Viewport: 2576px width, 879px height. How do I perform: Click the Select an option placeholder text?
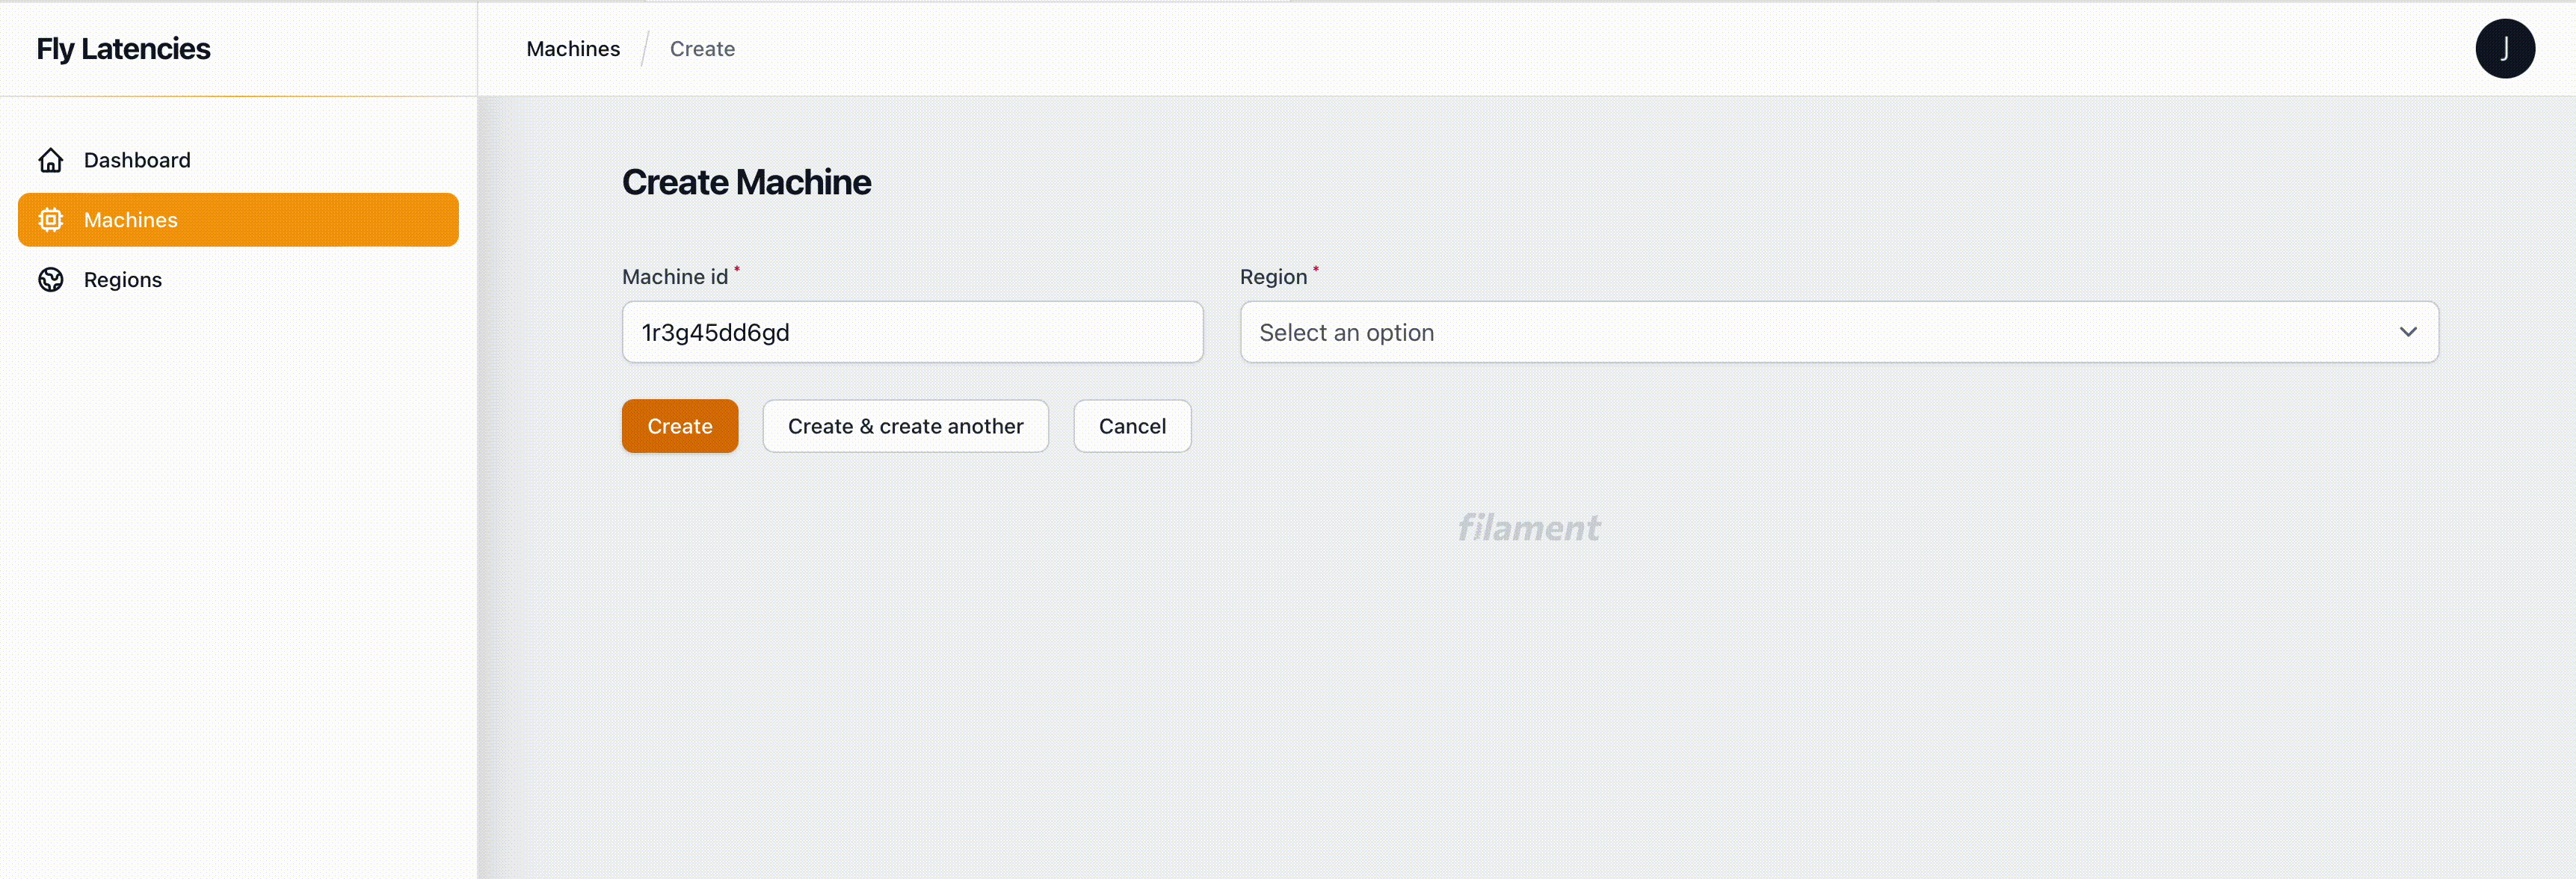[1346, 333]
